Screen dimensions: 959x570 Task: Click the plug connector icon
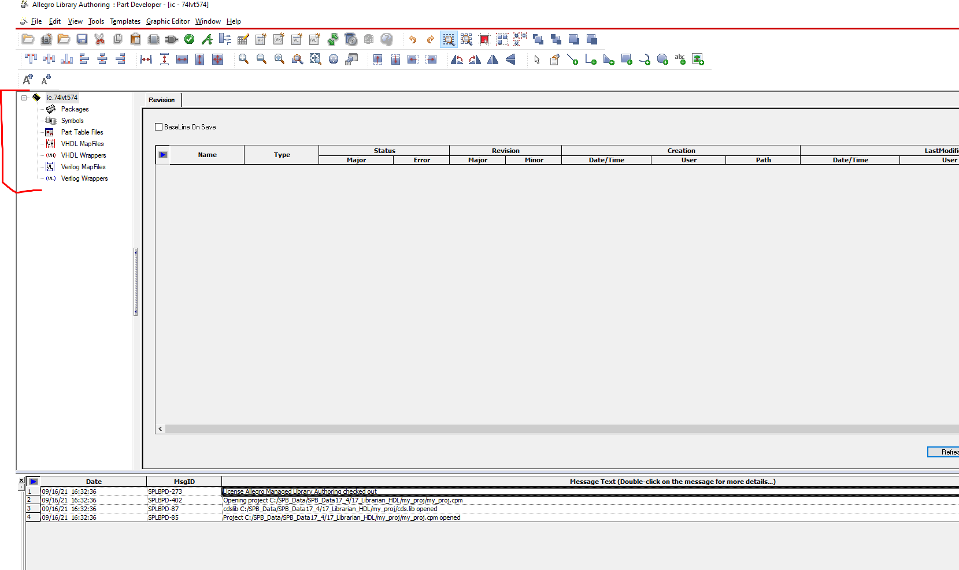tap(172, 39)
